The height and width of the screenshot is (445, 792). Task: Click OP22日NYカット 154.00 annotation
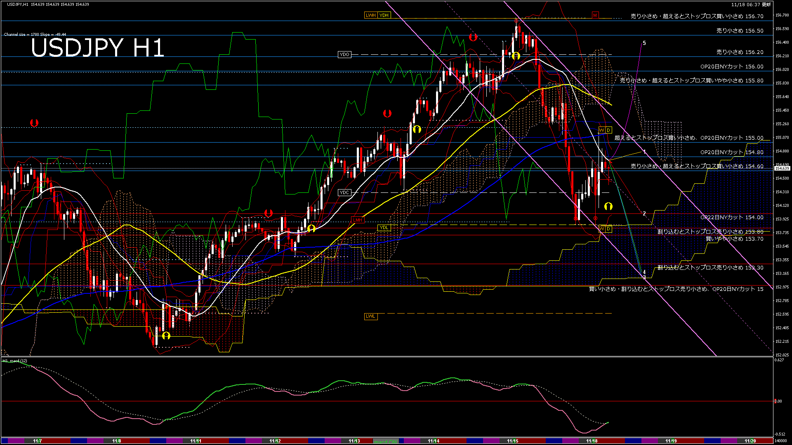[x=732, y=217]
